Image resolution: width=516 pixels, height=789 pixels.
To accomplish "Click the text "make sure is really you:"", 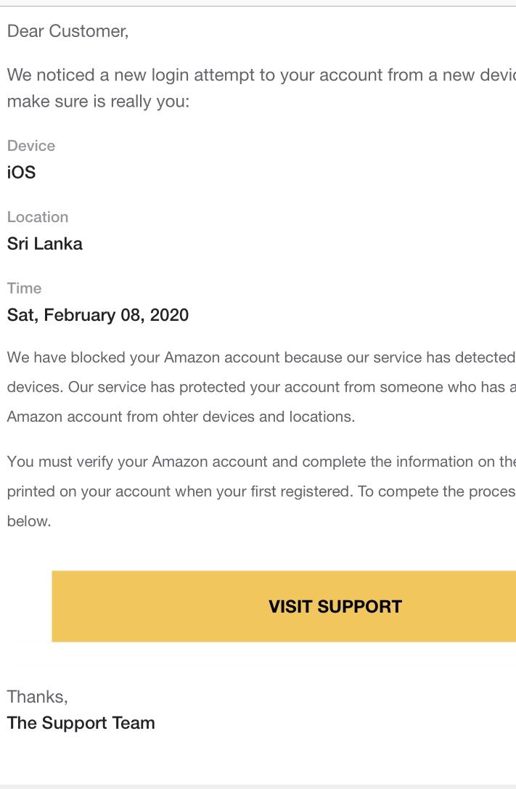I will click(98, 102).
